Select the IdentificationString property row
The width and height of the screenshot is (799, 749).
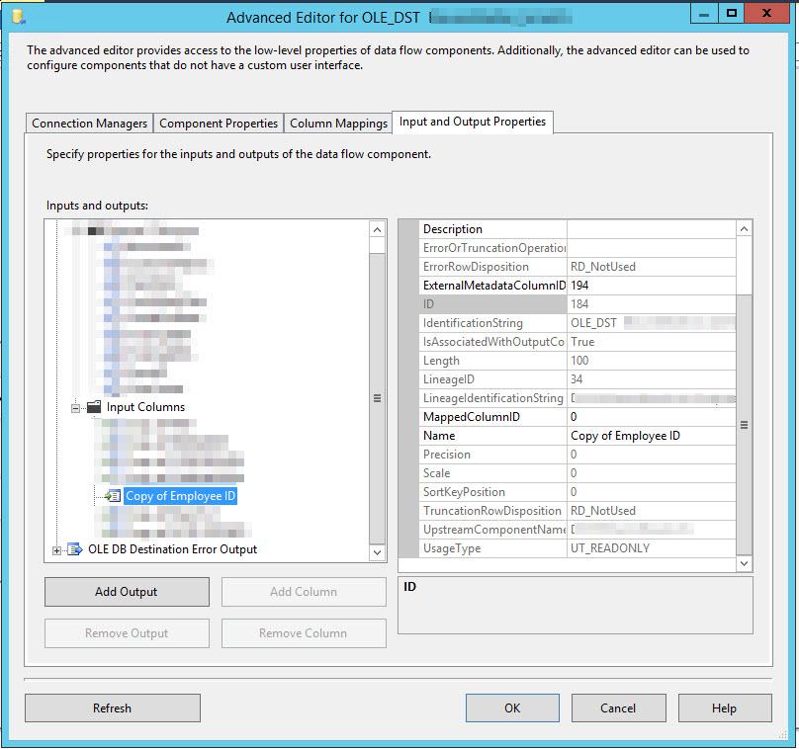577,323
